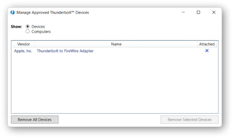Maximize the Thunderbolt Devices window
Image resolution: width=233 pixels, height=138 pixels.
click(x=198, y=12)
